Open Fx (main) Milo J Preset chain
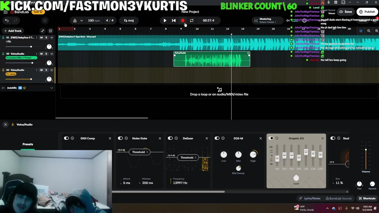Screen dimensions: 379x213 pyautogui.click(x=21, y=58)
